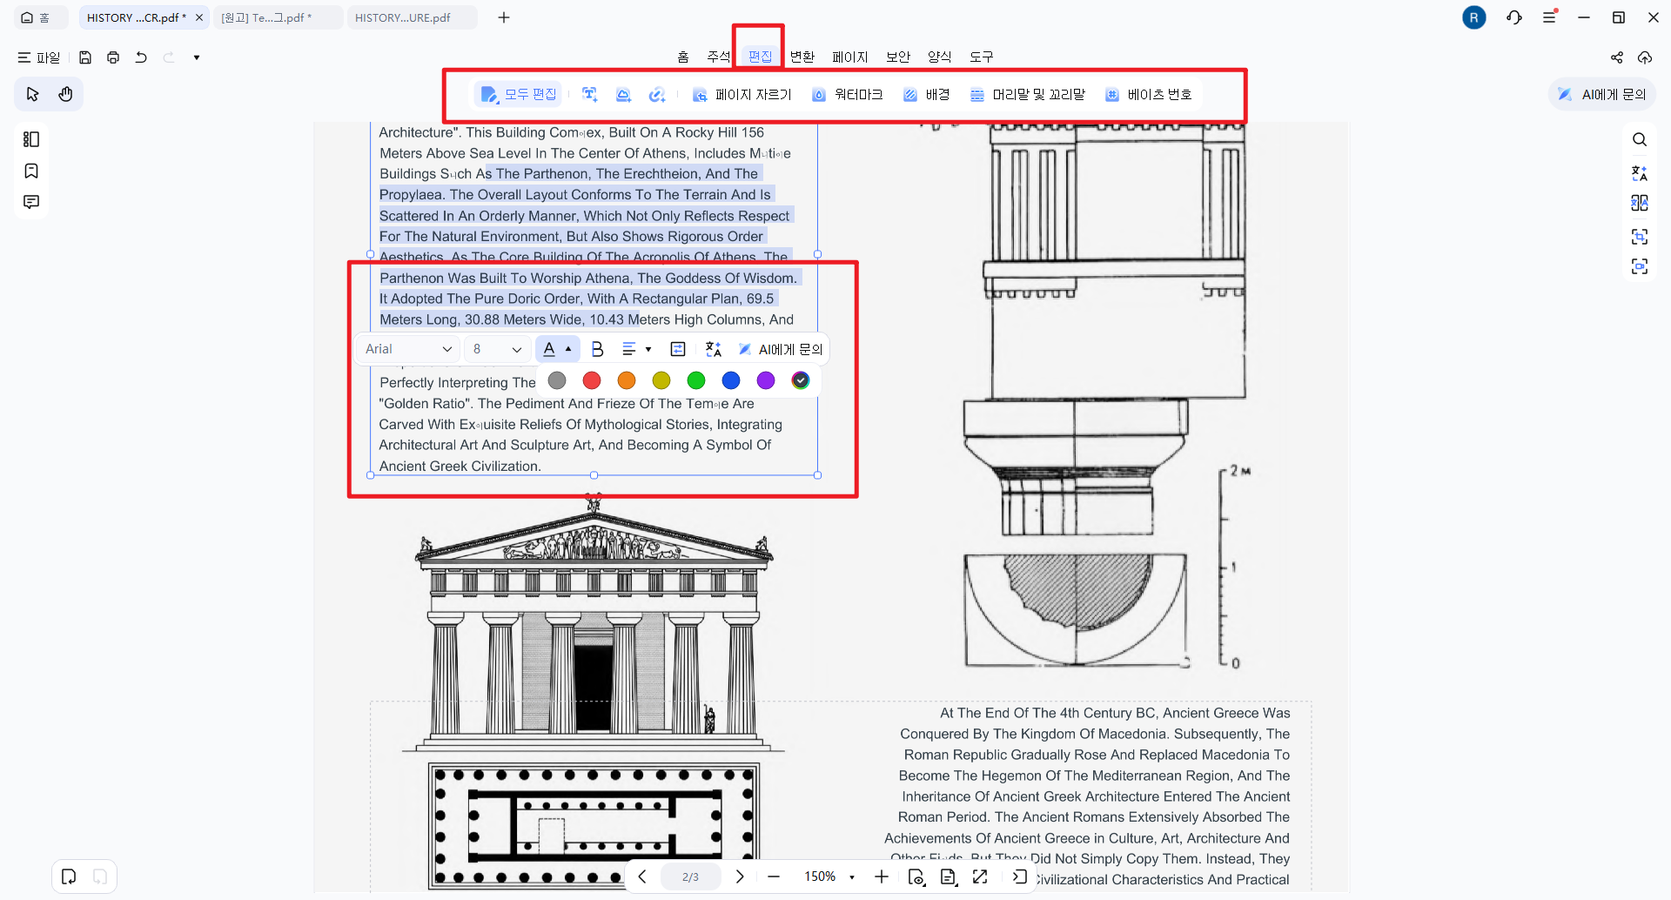Click the 2/3 page number field
Image resolution: width=1671 pixels, height=900 pixels.
click(x=690, y=876)
